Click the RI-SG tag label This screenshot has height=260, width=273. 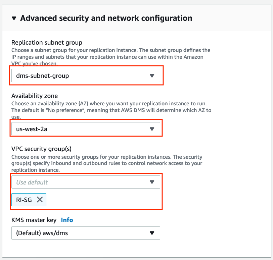pyautogui.click(x=24, y=200)
